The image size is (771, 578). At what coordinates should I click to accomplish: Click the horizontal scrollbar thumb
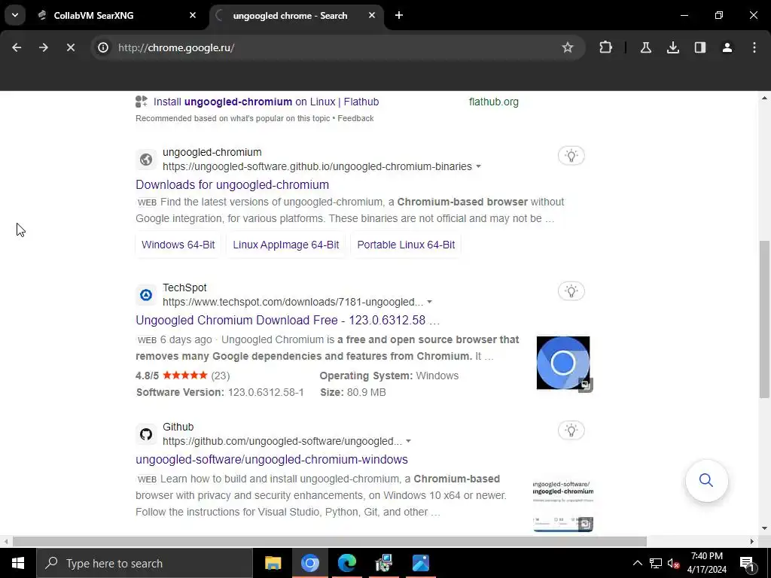tap(330, 542)
